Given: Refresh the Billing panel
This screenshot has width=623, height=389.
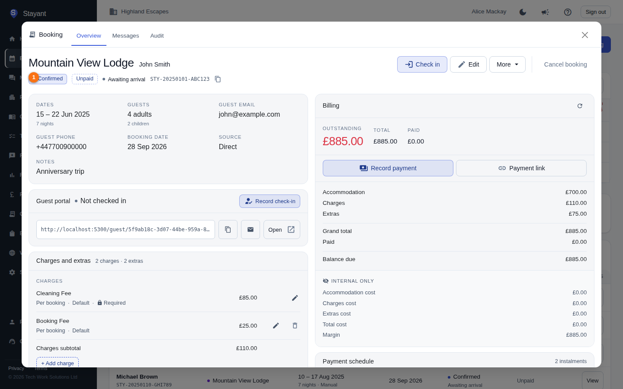Looking at the screenshot, I should (x=580, y=106).
